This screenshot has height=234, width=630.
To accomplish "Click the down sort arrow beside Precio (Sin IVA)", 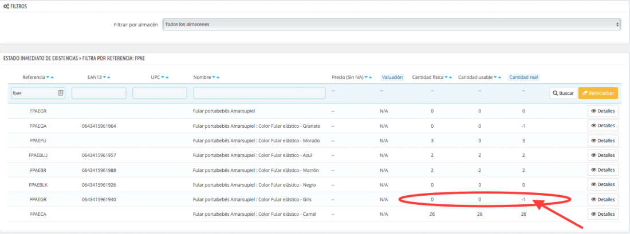I will (366, 77).
